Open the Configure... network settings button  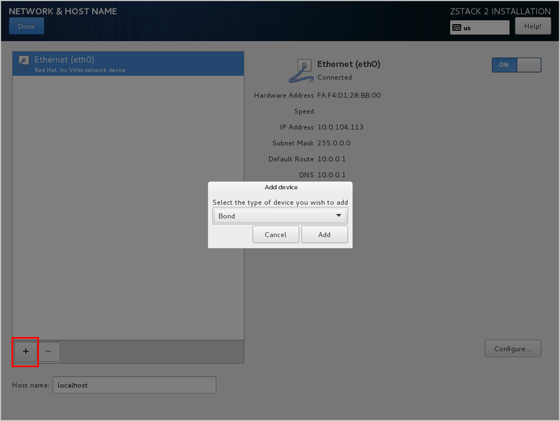pyautogui.click(x=512, y=349)
